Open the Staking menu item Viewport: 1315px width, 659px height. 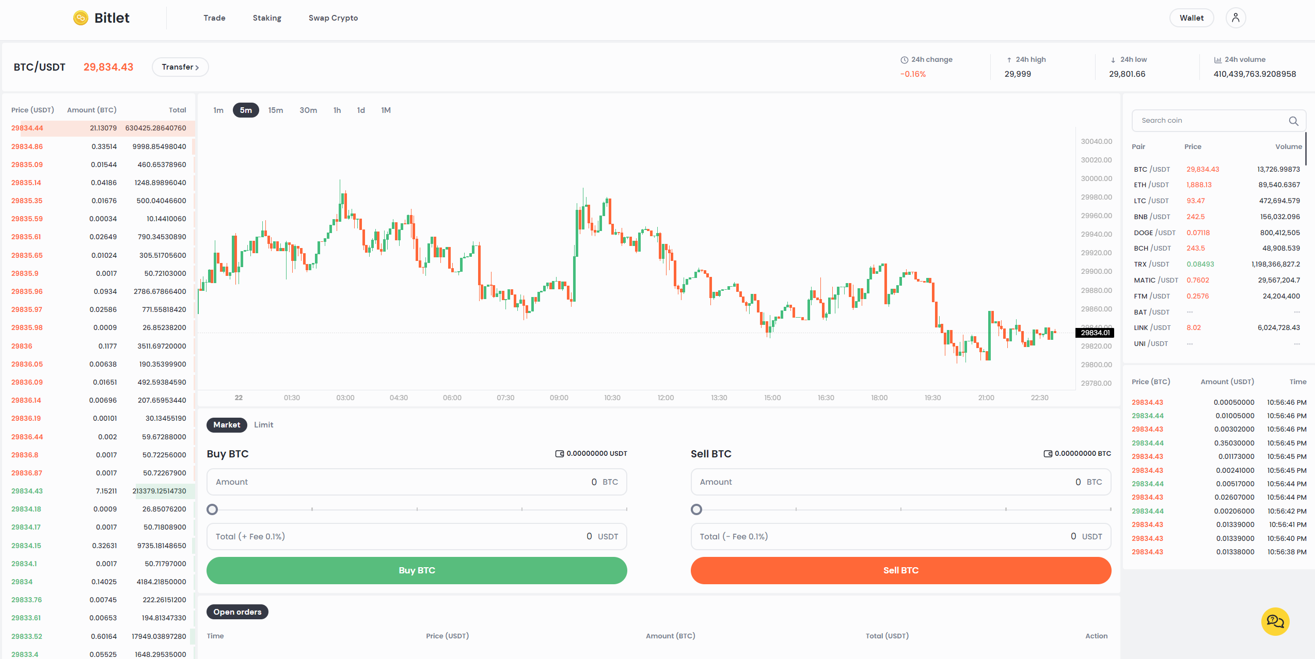[x=267, y=18]
